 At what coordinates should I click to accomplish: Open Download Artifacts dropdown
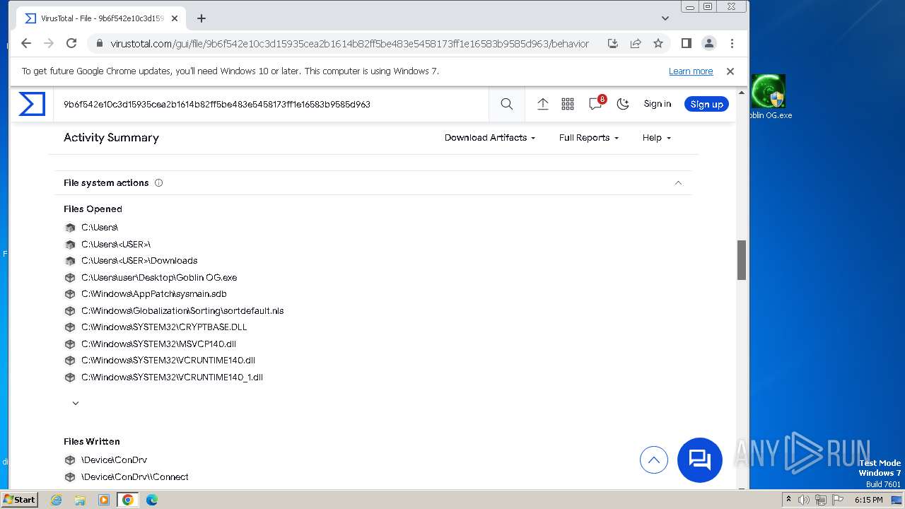pos(490,138)
